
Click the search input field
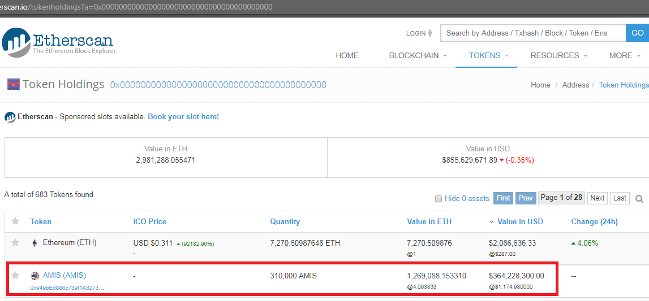533,33
